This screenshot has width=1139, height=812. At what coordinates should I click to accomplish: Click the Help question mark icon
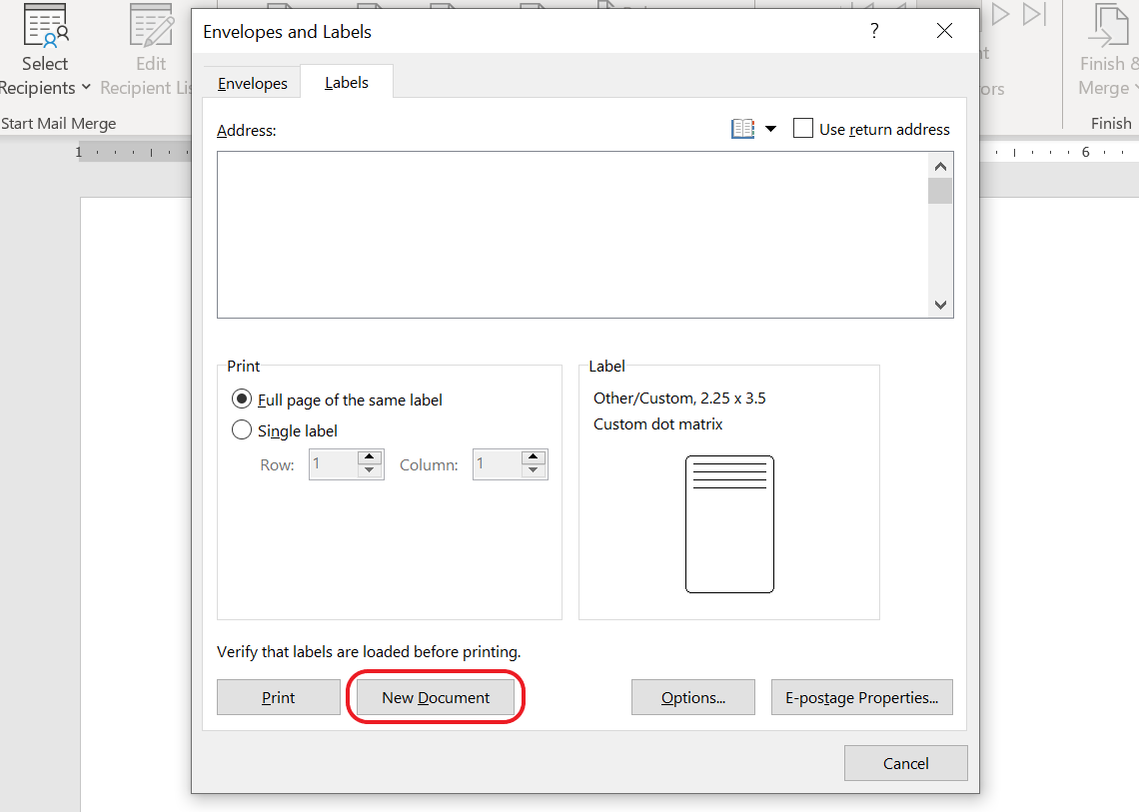click(x=874, y=31)
